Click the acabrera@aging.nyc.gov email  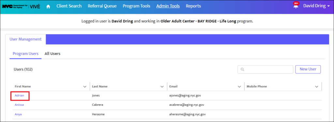tap(187, 105)
